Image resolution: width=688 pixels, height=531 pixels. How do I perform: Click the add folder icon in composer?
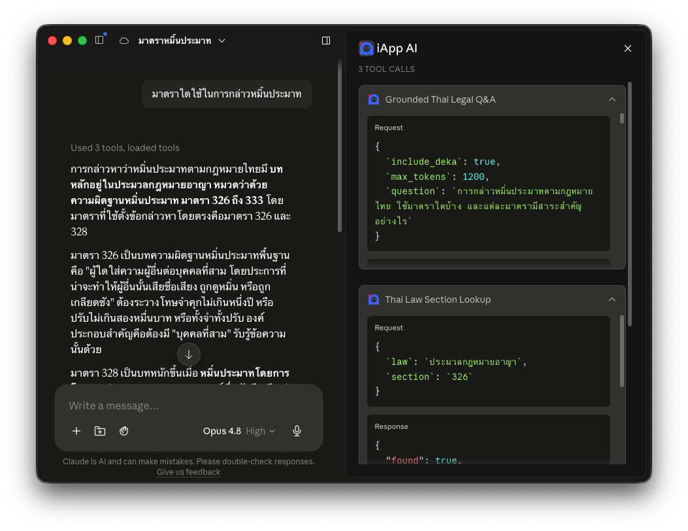coord(100,431)
